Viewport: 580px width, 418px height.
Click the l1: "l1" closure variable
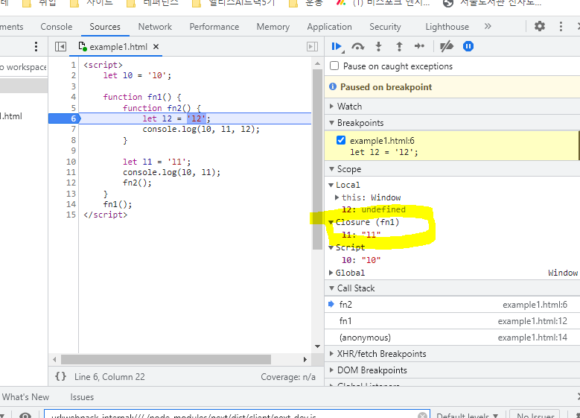click(361, 235)
